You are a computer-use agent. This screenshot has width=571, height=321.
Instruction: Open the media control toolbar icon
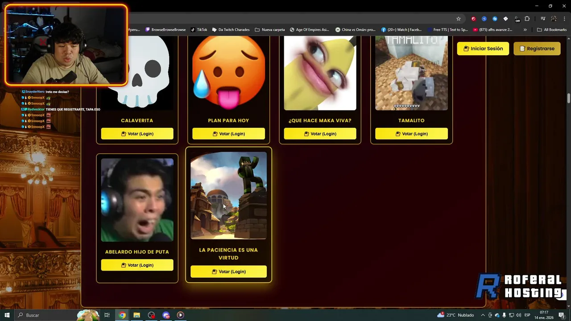click(x=543, y=19)
